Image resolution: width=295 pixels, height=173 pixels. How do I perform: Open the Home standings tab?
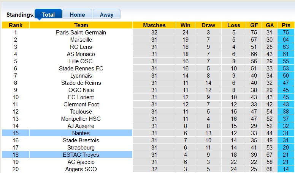(77, 14)
